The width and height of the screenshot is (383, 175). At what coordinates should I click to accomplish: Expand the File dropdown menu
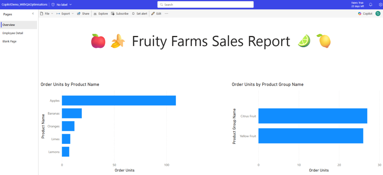point(46,14)
